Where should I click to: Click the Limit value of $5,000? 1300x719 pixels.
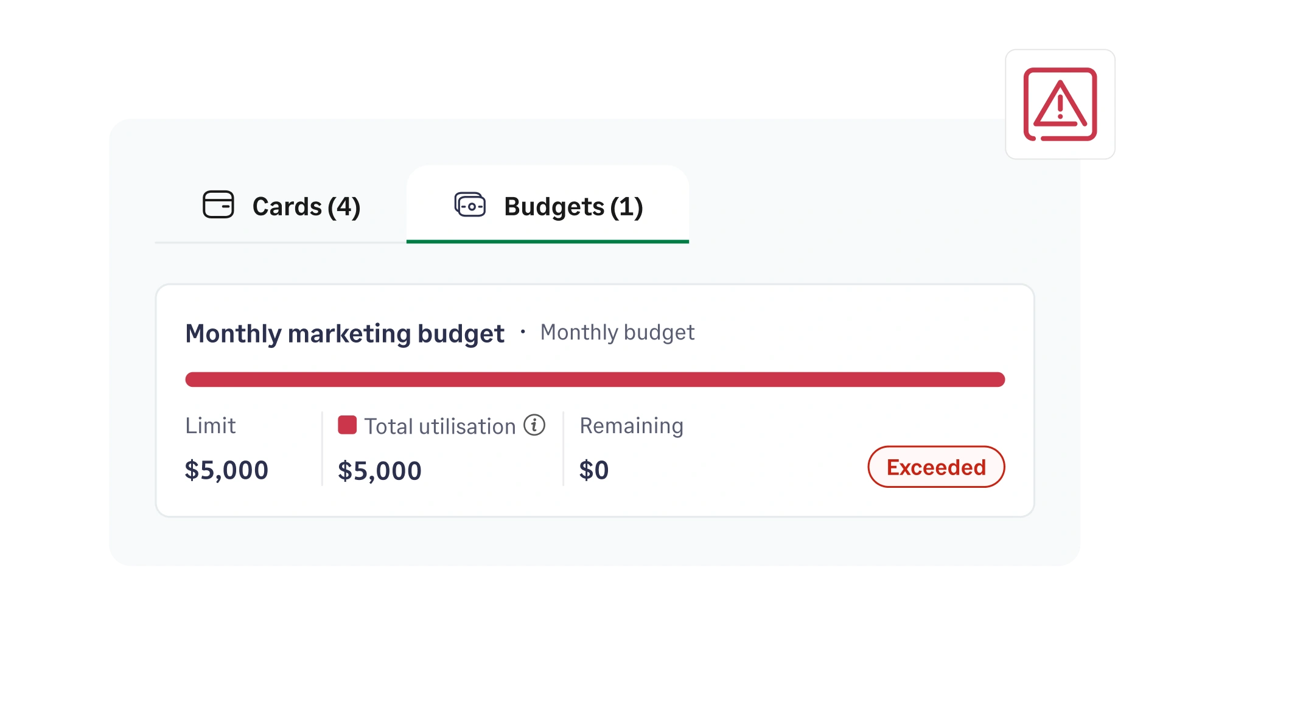point(226,469)
